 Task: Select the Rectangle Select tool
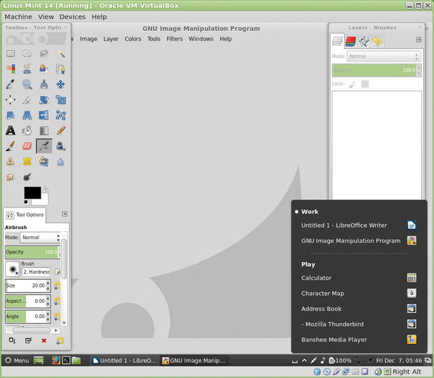11,53
